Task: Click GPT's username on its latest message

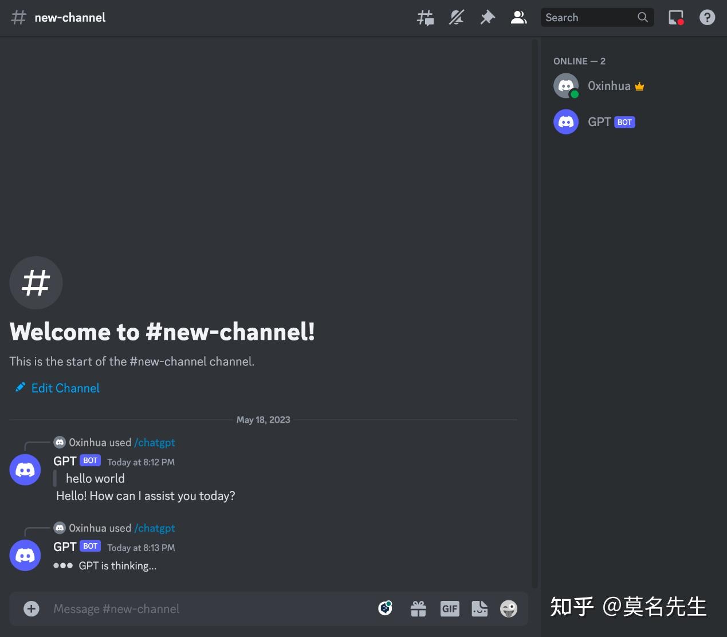Action: point(65,546)
